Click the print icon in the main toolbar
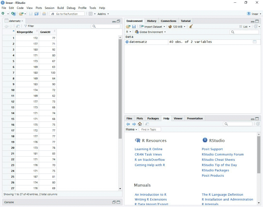 tap(44, 14)
